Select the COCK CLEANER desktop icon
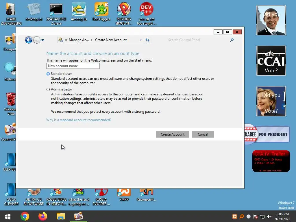This screenshot has height=222, width=296. [x=11, y=195]
